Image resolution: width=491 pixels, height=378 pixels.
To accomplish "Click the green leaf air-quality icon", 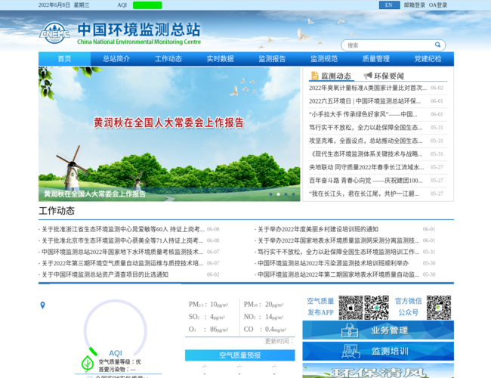I will (88, 364).
